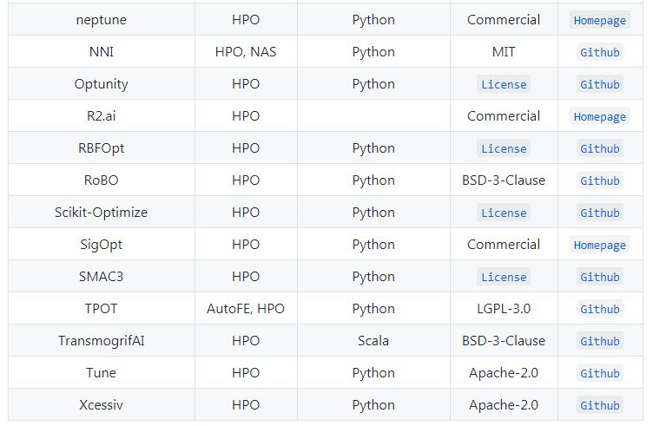Open the Xcessiv Github link
This screenshot has width=653, height=426.
[600, 405]
